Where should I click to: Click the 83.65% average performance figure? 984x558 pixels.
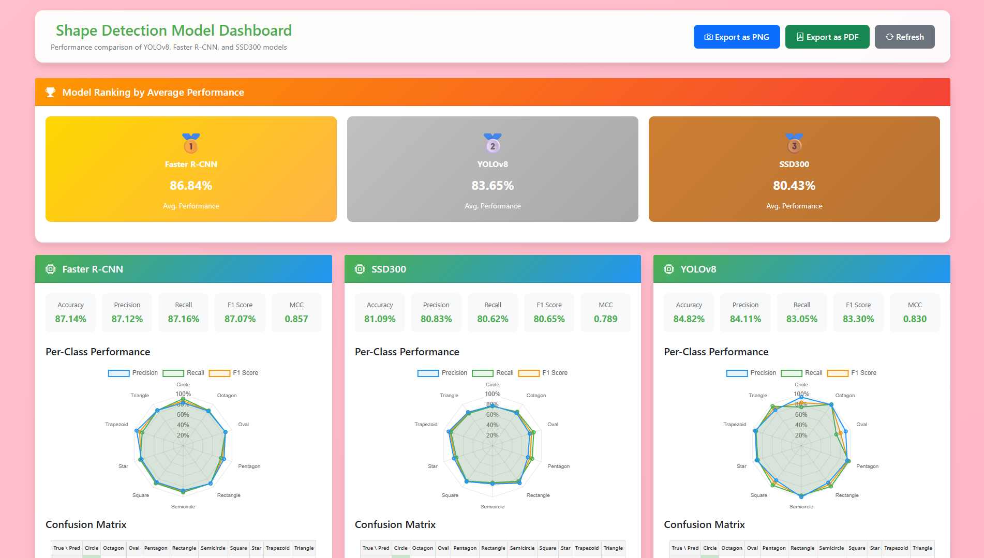pyautogui.click(x=493, y=186)
